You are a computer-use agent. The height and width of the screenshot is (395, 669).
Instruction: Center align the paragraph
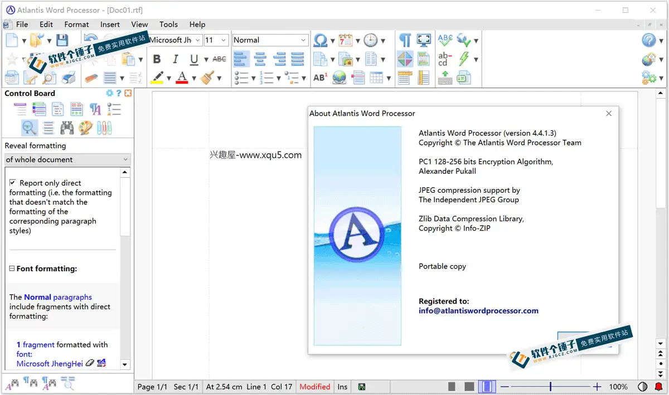click(260, 59)
